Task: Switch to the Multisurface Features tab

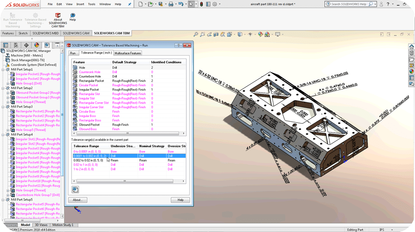Action: coord(128,53)
